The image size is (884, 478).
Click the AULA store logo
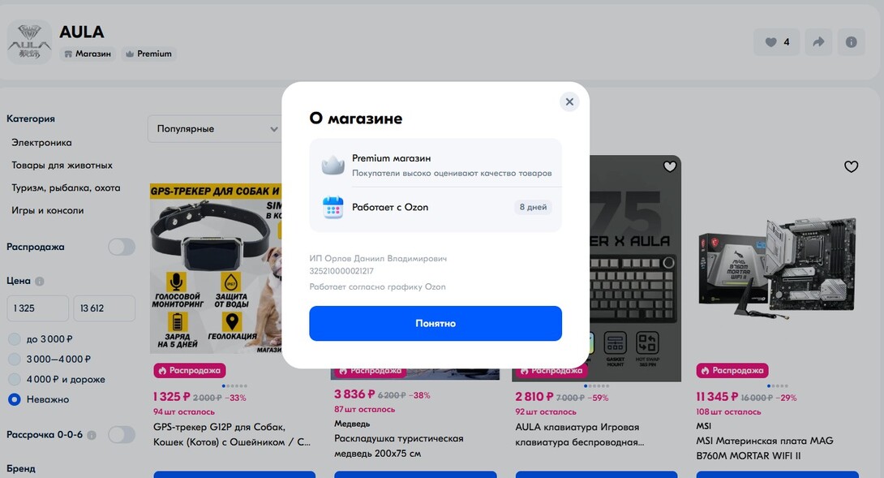point(29,41)
